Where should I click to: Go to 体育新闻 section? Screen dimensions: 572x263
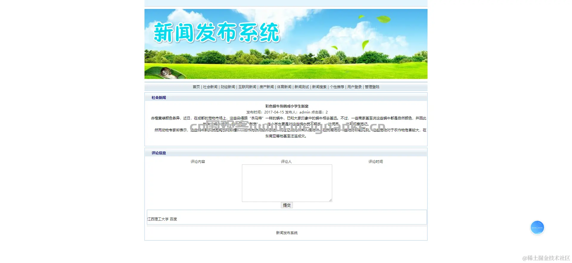(284, 87)
